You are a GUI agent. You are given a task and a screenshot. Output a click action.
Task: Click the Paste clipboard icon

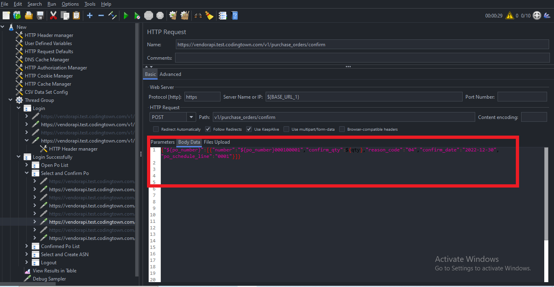(76, 15)
